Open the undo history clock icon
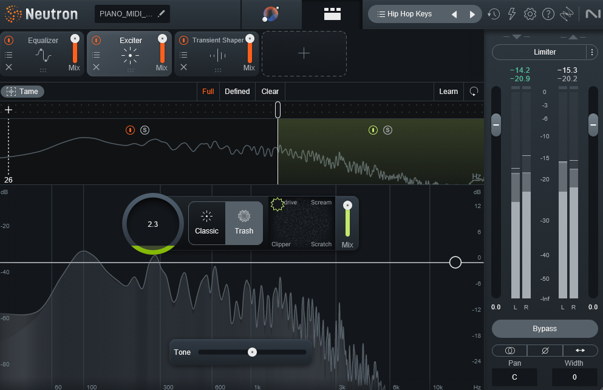 pyautogui.click(x=494, y=14)
